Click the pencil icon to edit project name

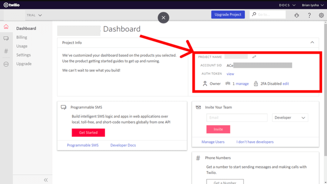click(254, 56)
